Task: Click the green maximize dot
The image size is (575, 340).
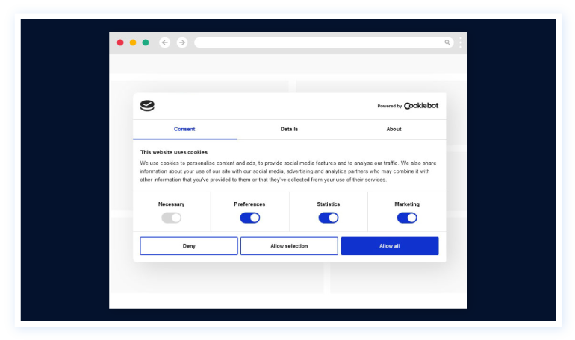Action: coord(146,42)
